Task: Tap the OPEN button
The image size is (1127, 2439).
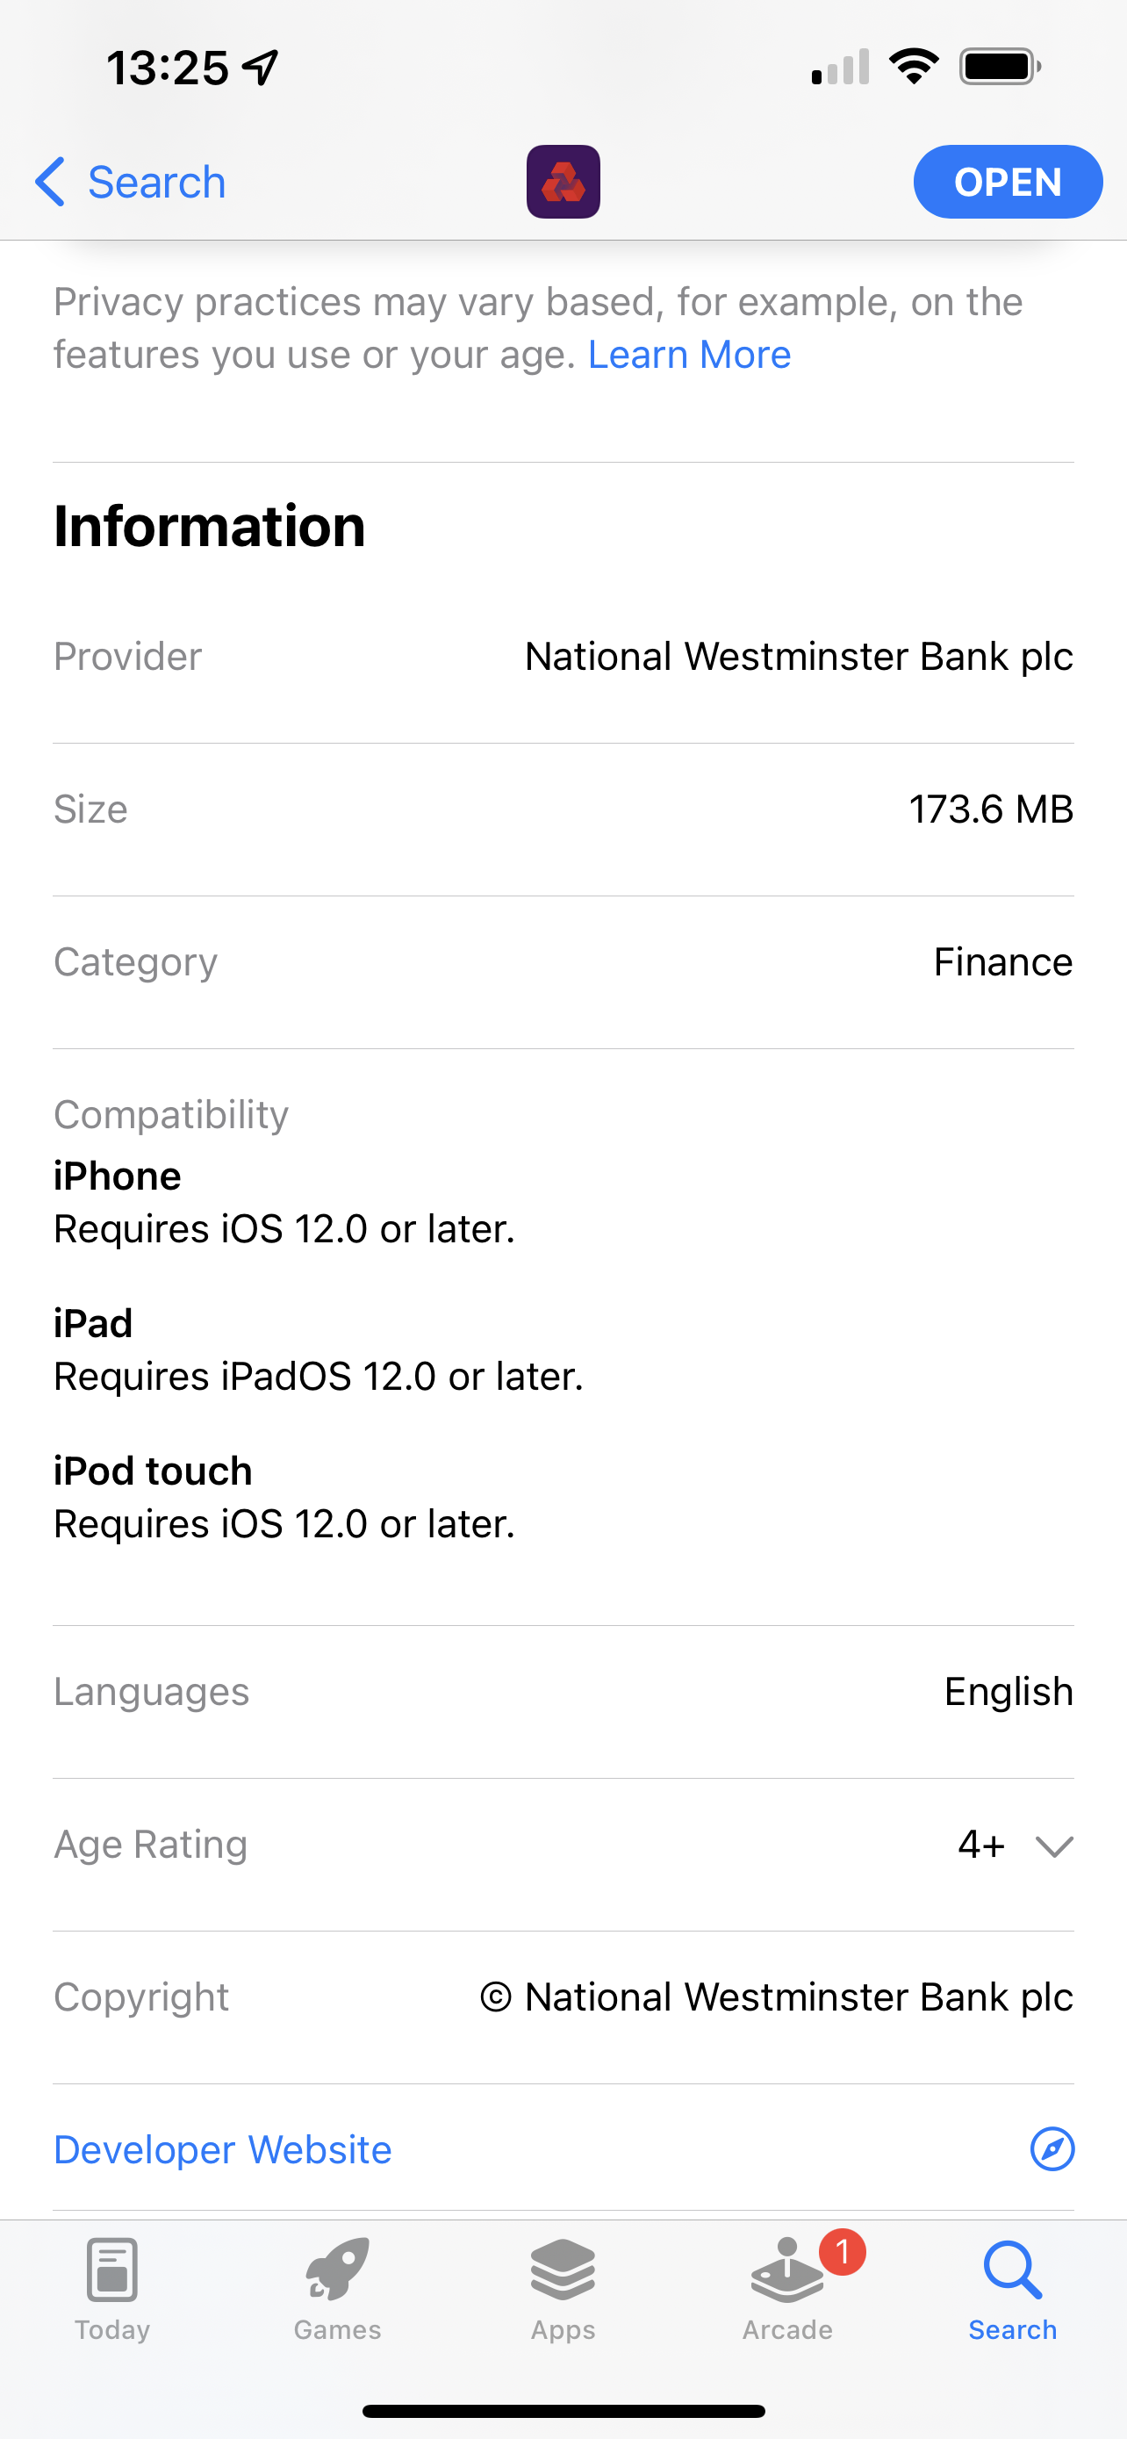Action: (x=1008, y=182)
